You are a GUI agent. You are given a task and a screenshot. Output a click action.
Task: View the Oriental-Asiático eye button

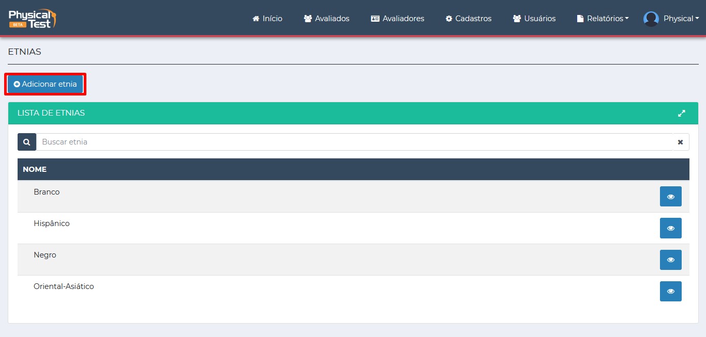click(x=670, y=291)
